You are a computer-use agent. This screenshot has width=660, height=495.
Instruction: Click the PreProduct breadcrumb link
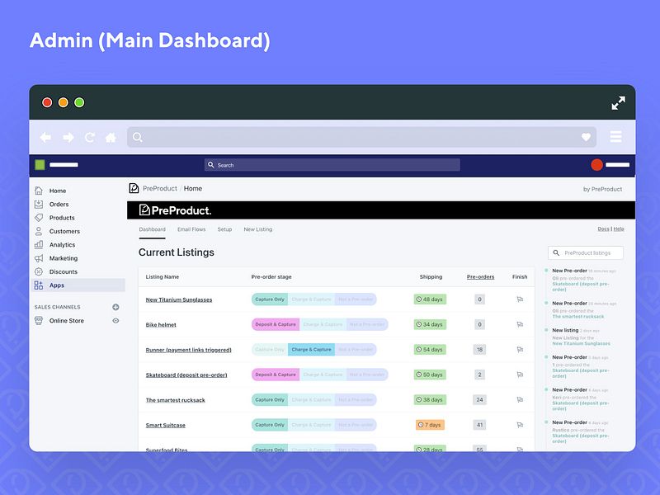160,189
